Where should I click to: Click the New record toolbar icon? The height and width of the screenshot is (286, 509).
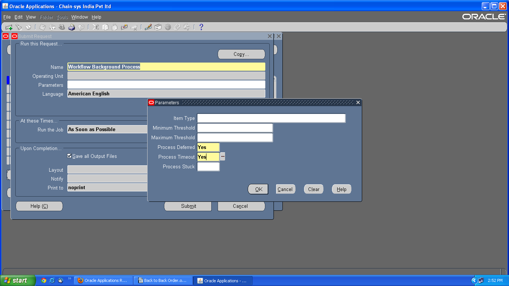pyautogui.click(x=9, y=27)
